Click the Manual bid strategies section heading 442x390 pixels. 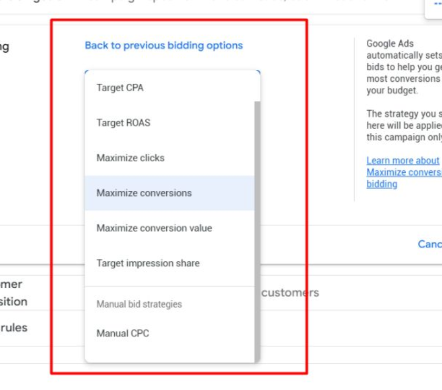pos(139,304)
